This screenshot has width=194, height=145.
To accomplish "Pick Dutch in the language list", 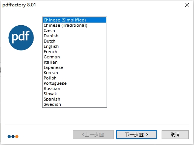I will coord(75,41).
